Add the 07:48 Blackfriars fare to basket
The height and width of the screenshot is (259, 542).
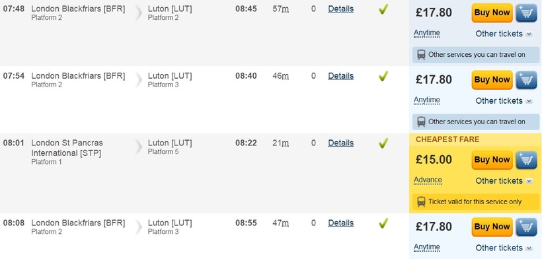[x=526, y=13]
